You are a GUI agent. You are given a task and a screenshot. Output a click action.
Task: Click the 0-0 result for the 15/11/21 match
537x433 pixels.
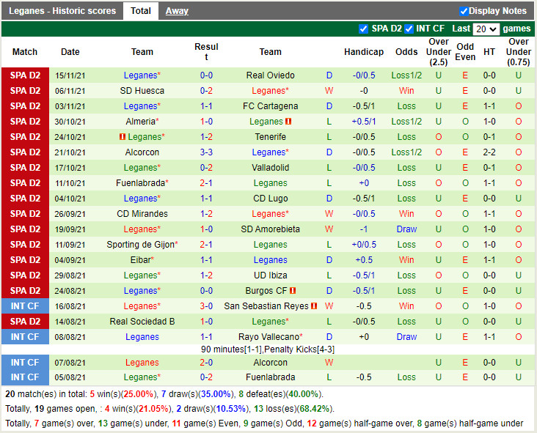pyautogui.click(x=206, y=75)
